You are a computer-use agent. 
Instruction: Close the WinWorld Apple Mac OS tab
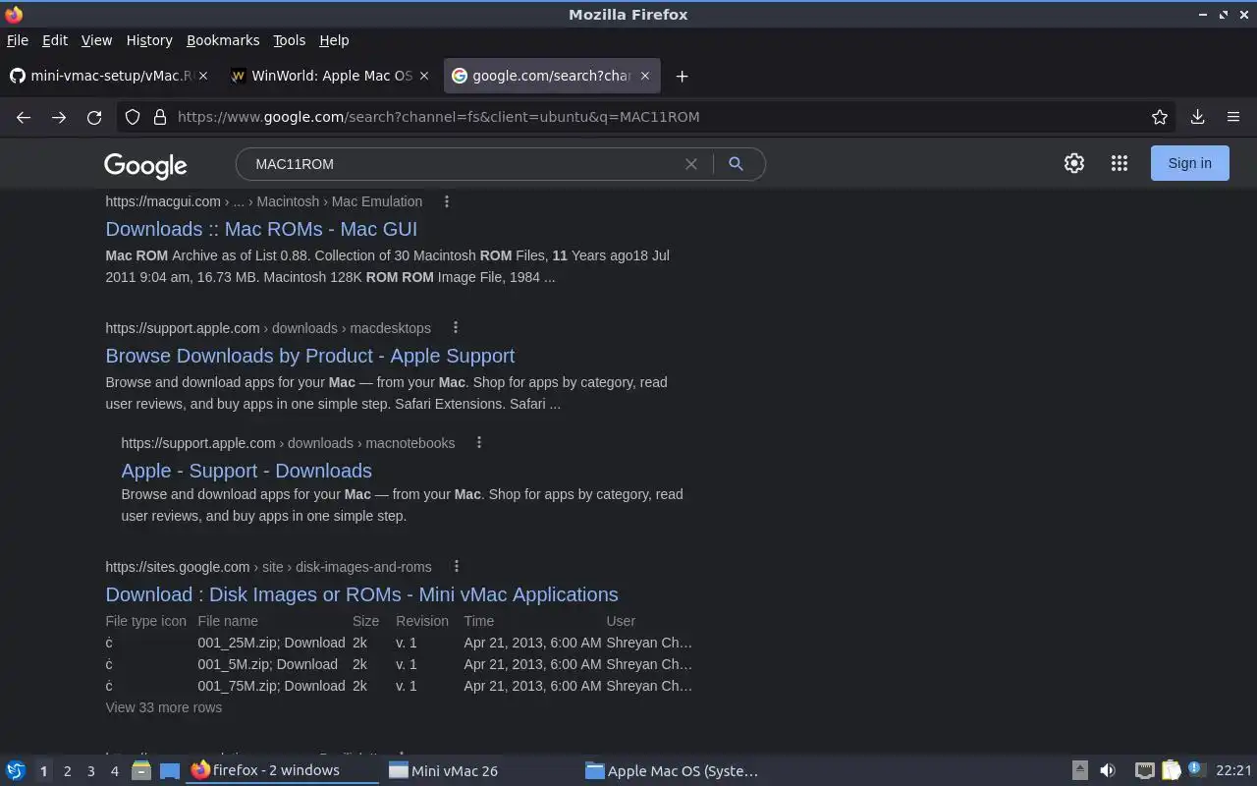tap(424, 76)
